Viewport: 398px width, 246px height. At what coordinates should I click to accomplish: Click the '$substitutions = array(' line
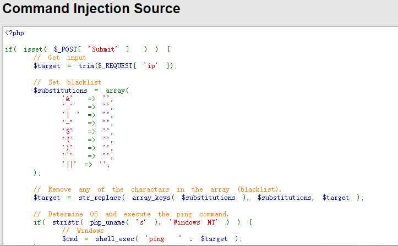[x=81, y=91]
